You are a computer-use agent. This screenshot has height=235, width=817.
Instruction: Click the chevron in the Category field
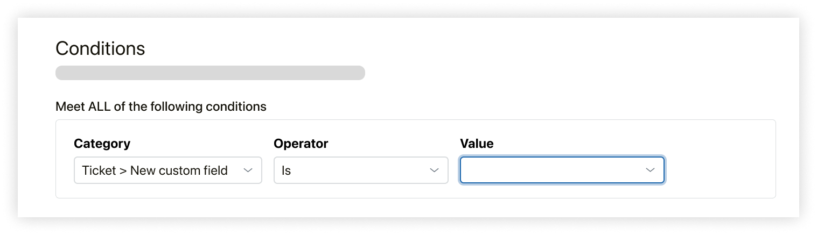248,170
